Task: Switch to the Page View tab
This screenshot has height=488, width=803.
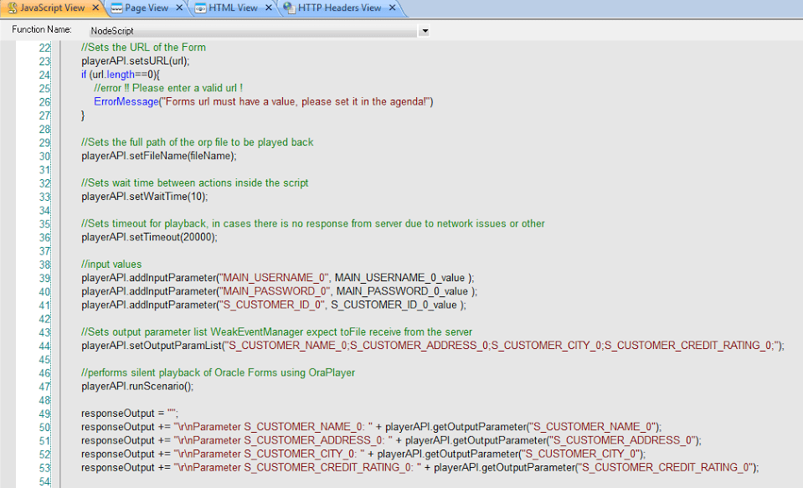Action: [147, 8]
